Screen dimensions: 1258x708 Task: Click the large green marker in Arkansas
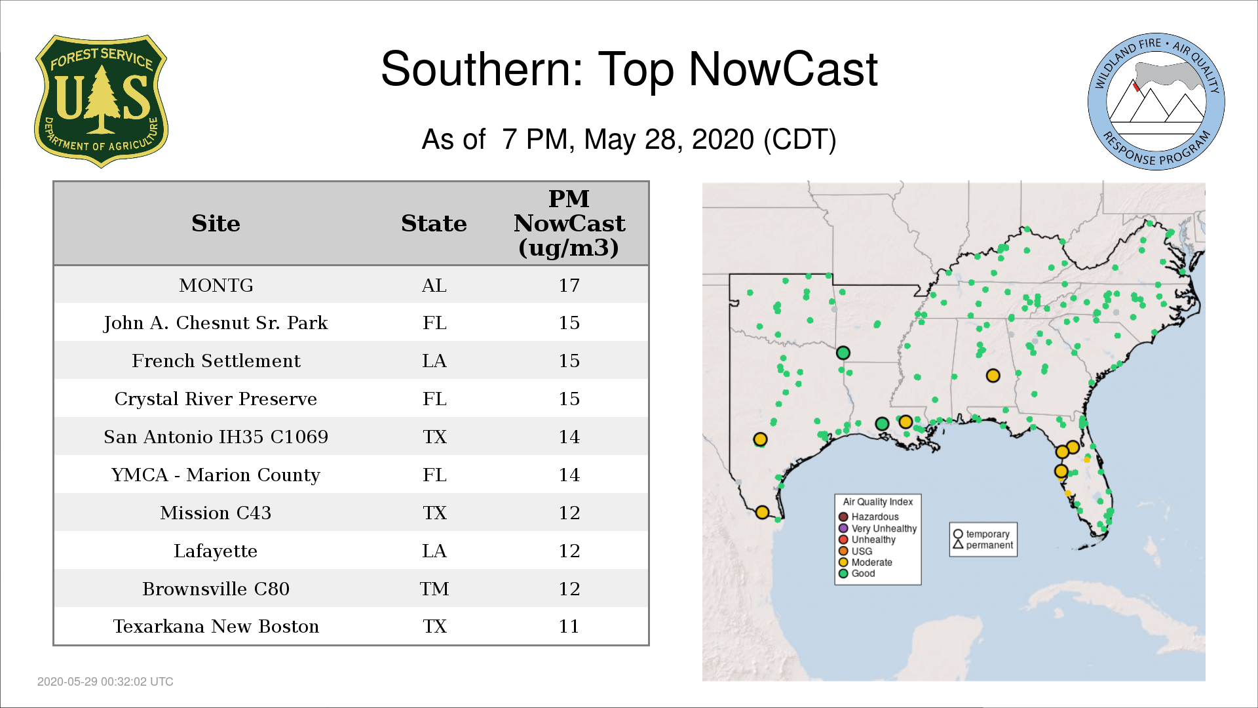tap(843, 353)
